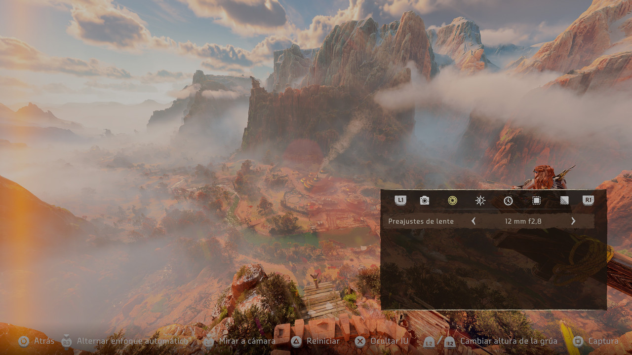This screenshot has width=632, height=355.
Task: Click the triangle Reiniciar icon
Action: (296, 341)
